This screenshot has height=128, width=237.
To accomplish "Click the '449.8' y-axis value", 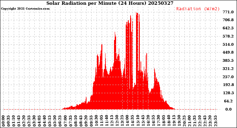I will pyautogui.click(x=228, y=53).
